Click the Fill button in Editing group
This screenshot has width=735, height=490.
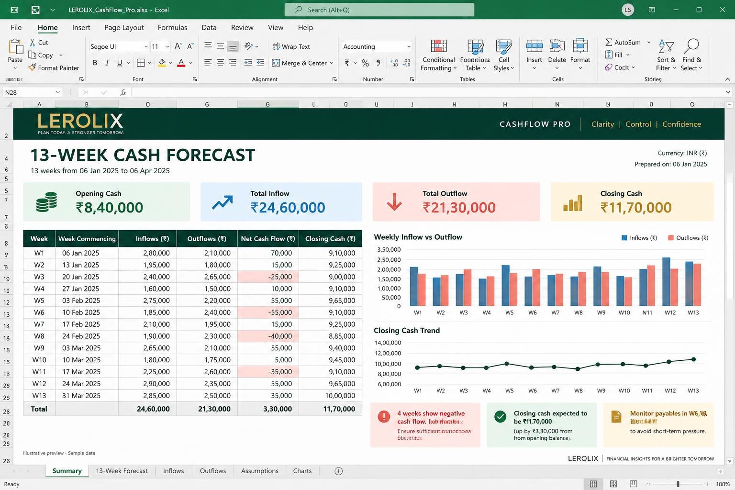click(617, 55)
